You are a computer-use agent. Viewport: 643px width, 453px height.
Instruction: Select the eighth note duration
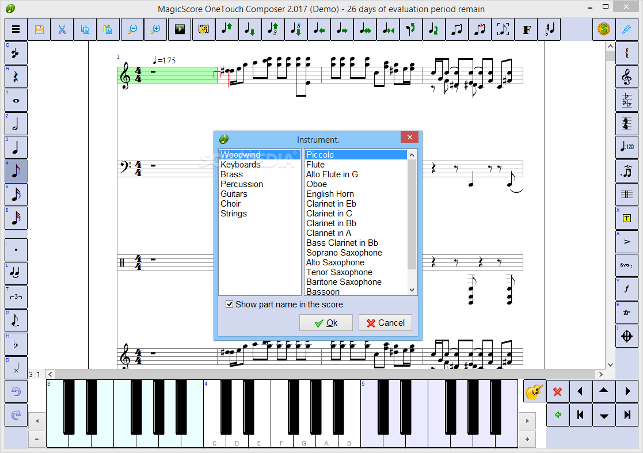(16, 171)
